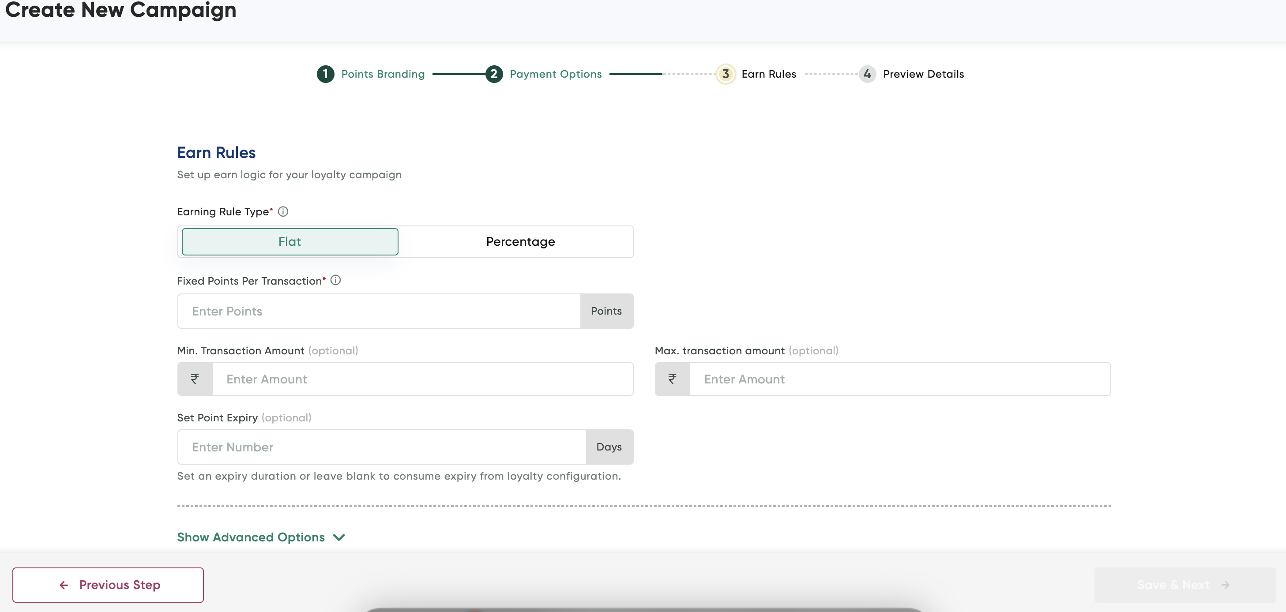This screenshot has height=612, width=1286.
Task: Switch earning rule type to Percentage
Action: pyautogui.click(x=520, y=242)
